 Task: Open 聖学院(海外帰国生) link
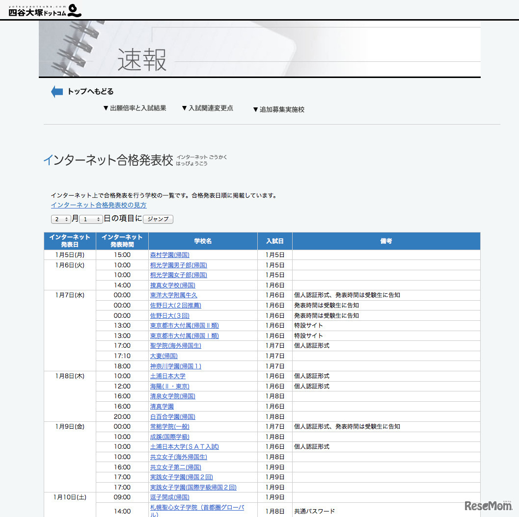(x=175, y=346)
